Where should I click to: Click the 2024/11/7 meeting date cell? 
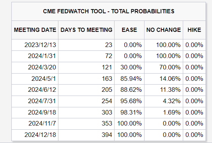point(35,124)
